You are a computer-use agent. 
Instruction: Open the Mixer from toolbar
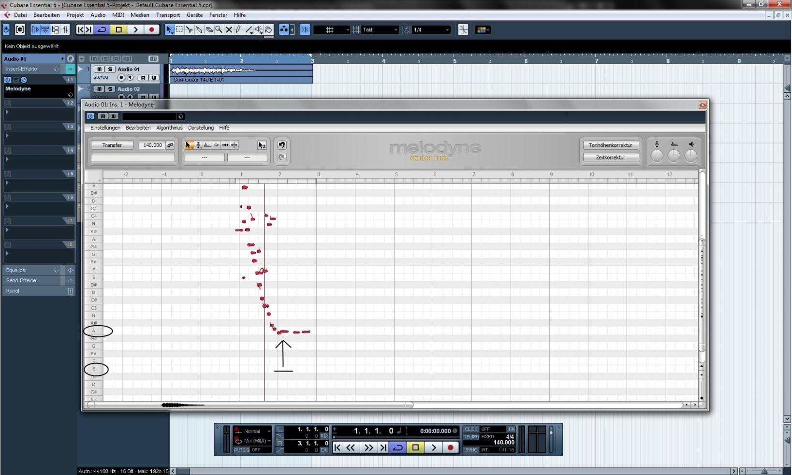(66, 29)
